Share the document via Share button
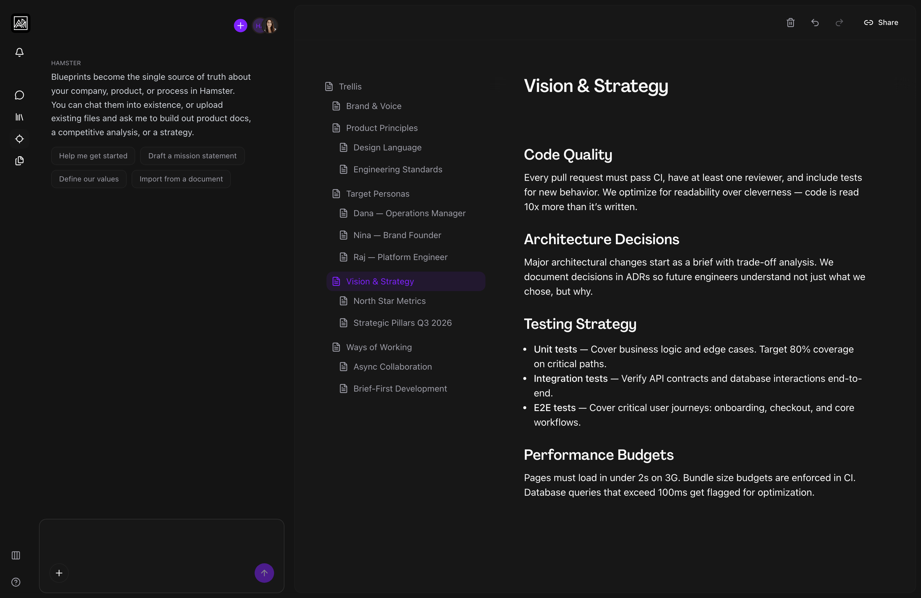 pyautogui.click(x=881, y=23)
